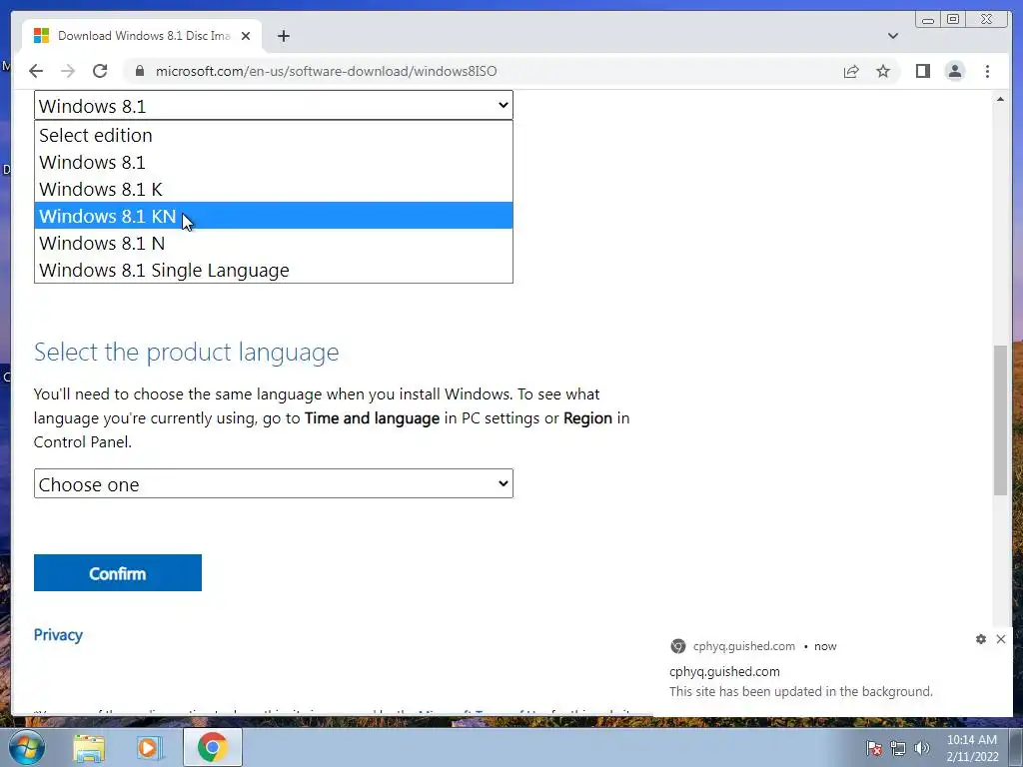Click the Confirm button
Image resolution: width=1023 pixels, height=767 pixels.
pyautogui.click(x=118, y=572)
